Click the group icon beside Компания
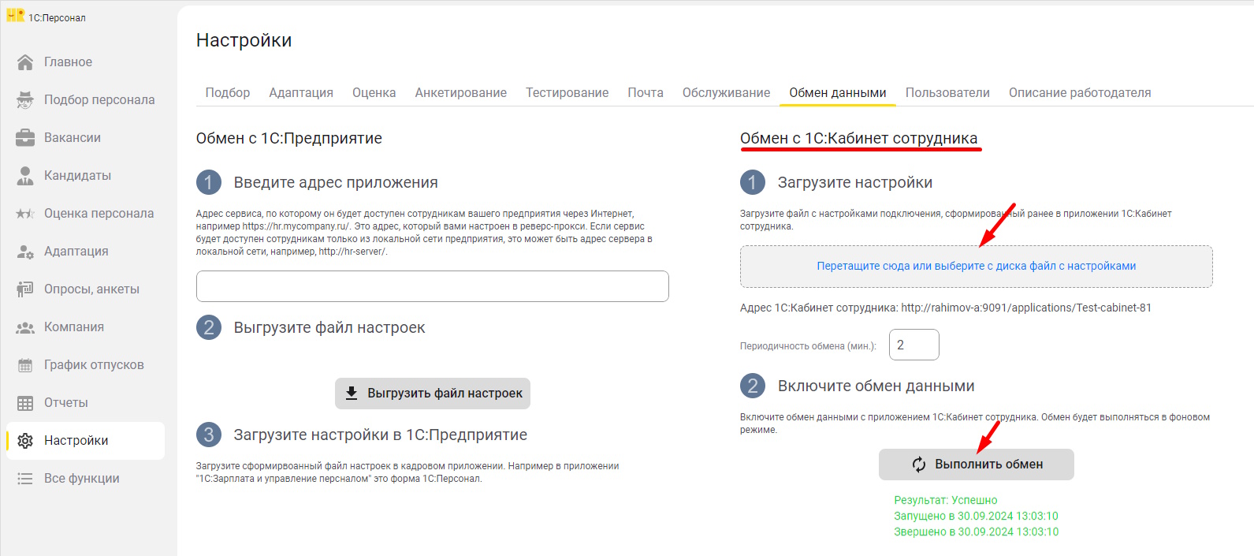The image size is (1254, 556). click(x=25, y=327)
